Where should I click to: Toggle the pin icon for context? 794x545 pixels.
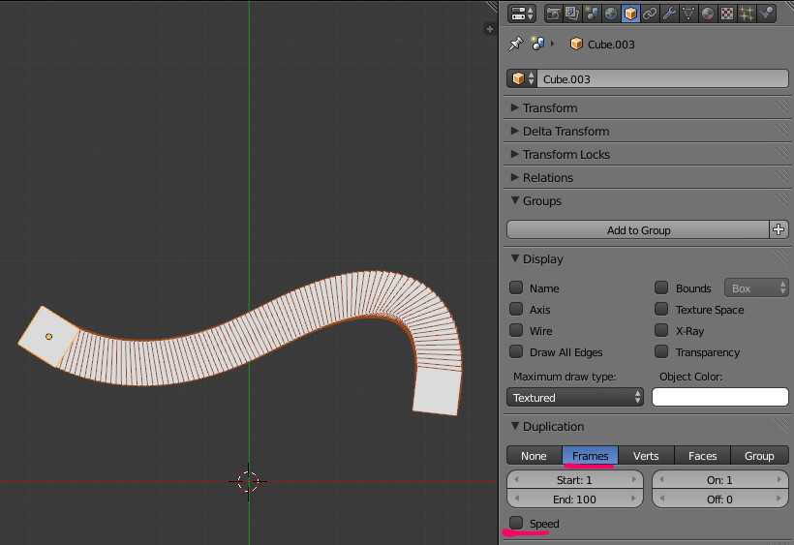pos(515,44)
